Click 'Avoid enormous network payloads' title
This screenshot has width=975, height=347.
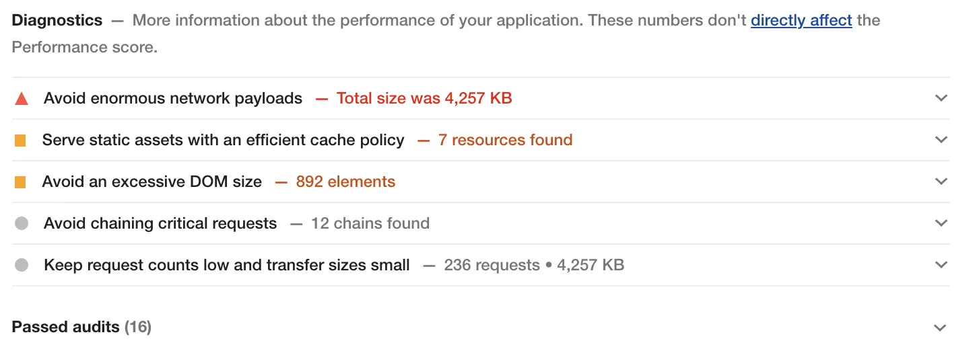pyautogui.click(x=173, y=98)
